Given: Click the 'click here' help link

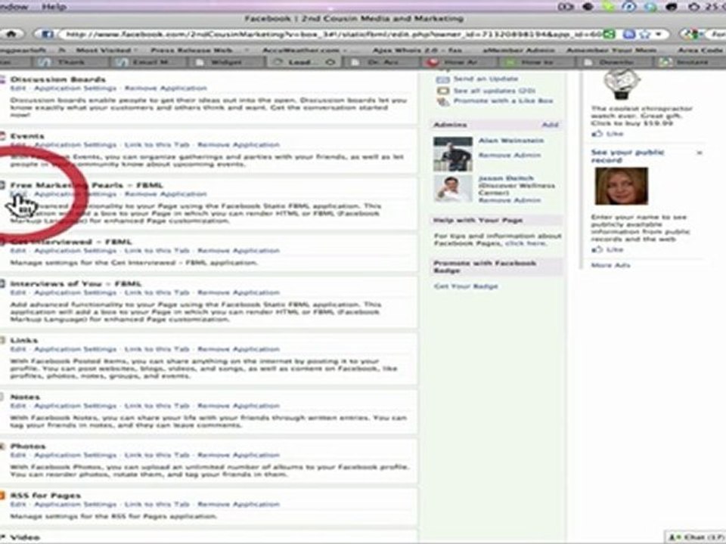Looking at the screenshot, I should (526, 243).
